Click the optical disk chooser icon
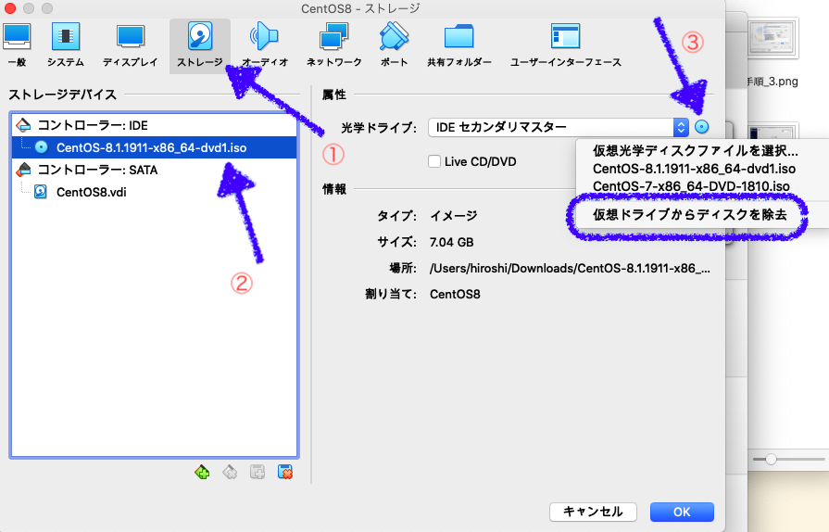The height and width of the screenshot is (532, 829). pos(701,127)
